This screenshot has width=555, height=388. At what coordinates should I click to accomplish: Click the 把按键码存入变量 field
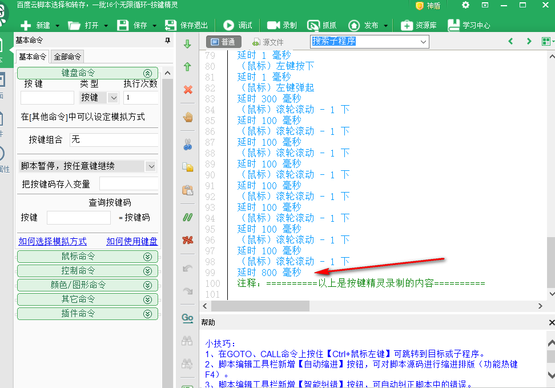click(129, 184)
